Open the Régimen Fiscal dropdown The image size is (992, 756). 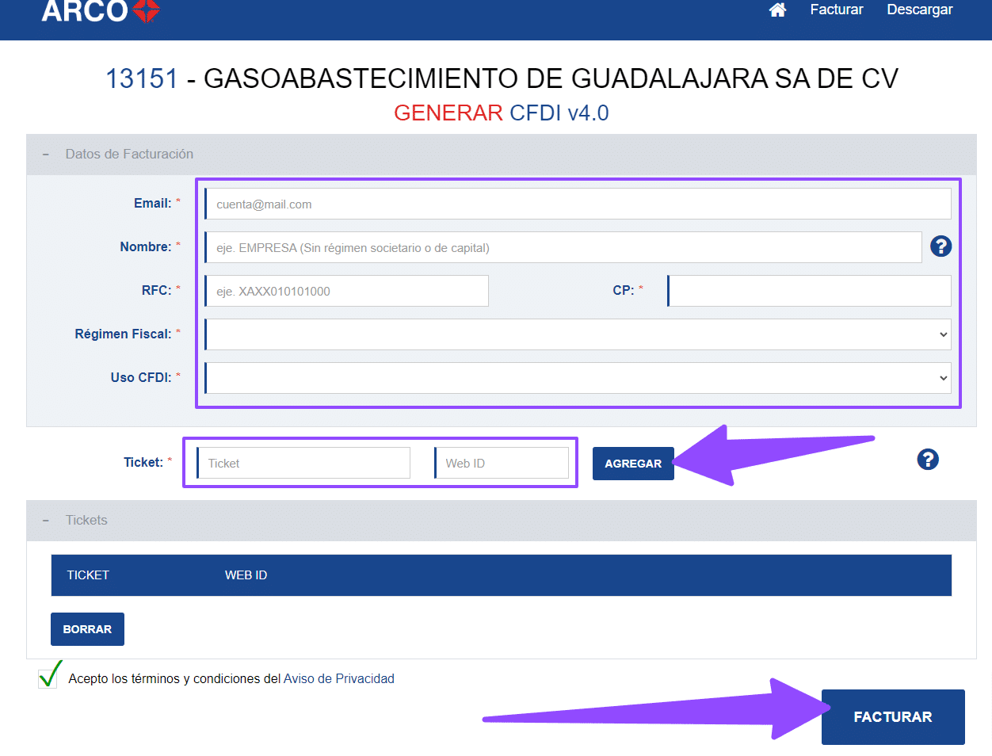click(x=578, y=334)
